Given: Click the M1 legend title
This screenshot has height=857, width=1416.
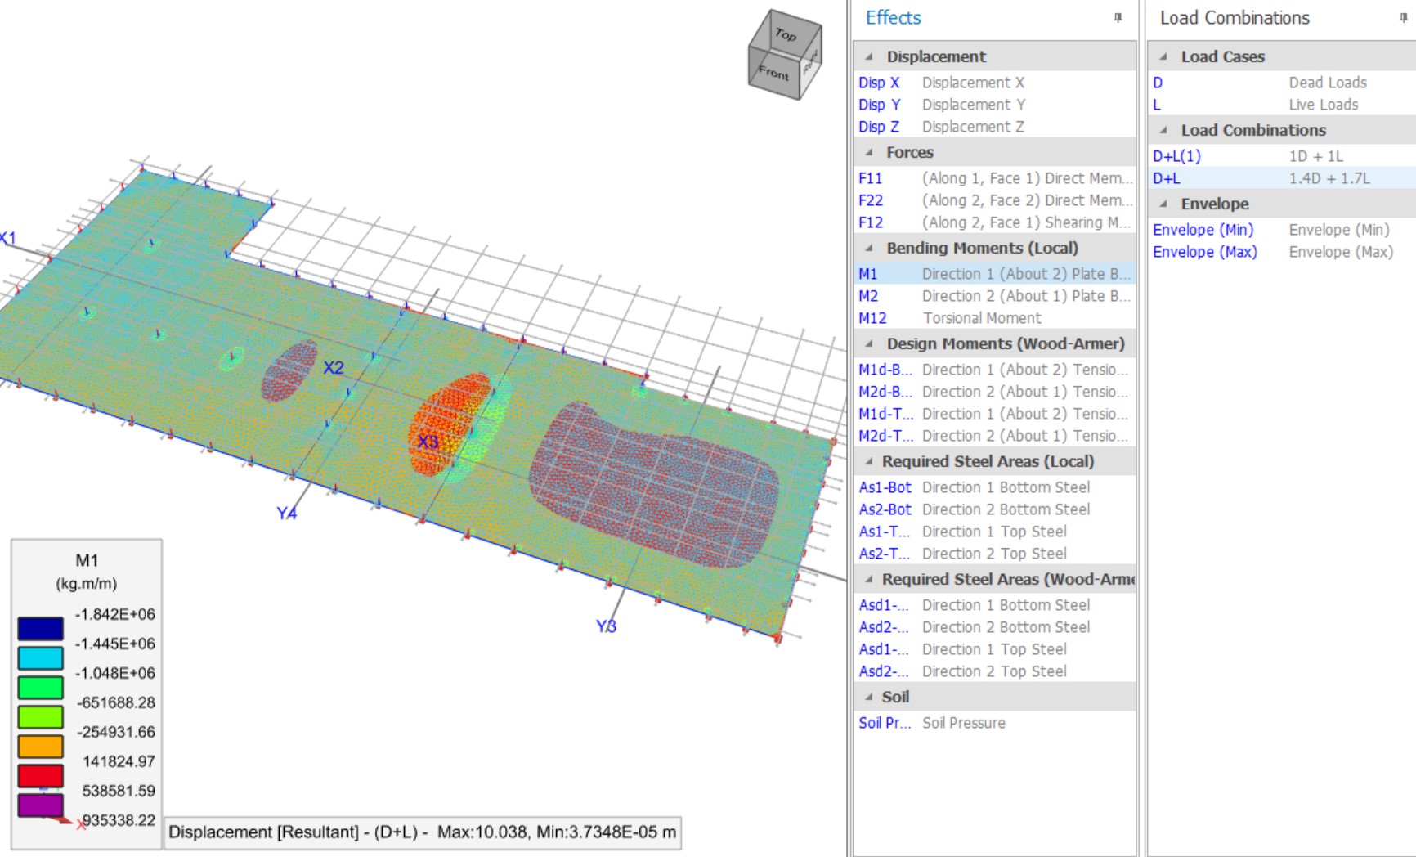Looking at the screenshot, I should click(87, 560).
